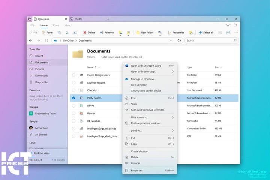
Task: Expand the 'Open with other app...' submenu
Action: (x=172, y=71)
